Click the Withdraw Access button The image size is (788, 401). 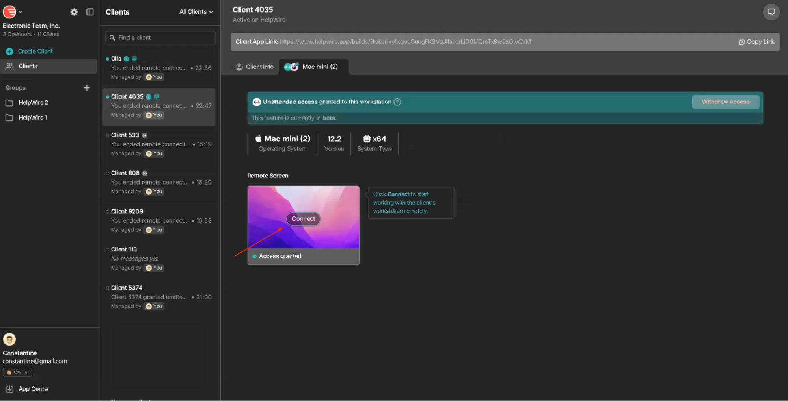tap(725, 102)
